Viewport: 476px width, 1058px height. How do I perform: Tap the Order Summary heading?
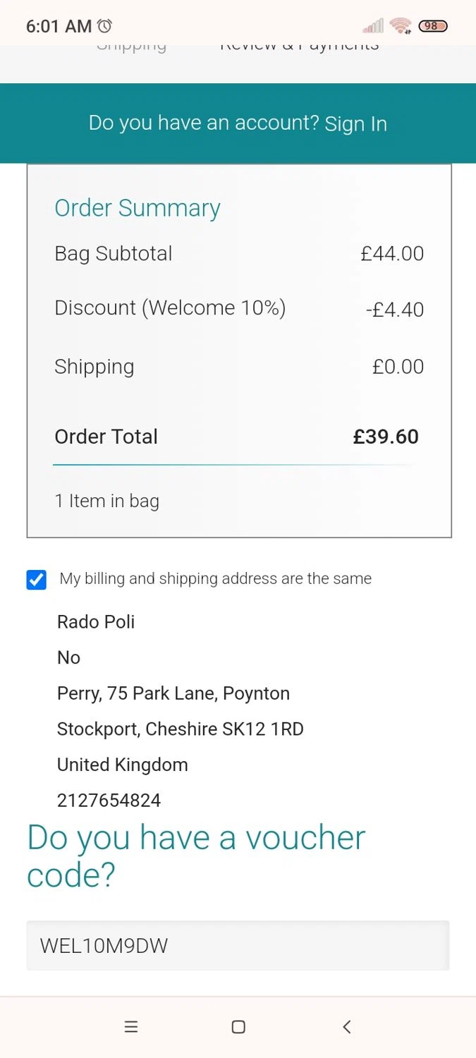138,208
